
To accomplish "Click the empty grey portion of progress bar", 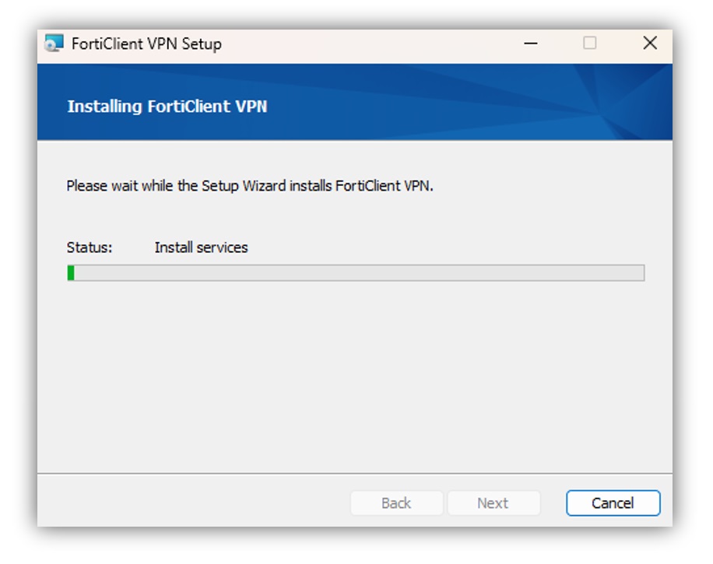I will (360, 273).
